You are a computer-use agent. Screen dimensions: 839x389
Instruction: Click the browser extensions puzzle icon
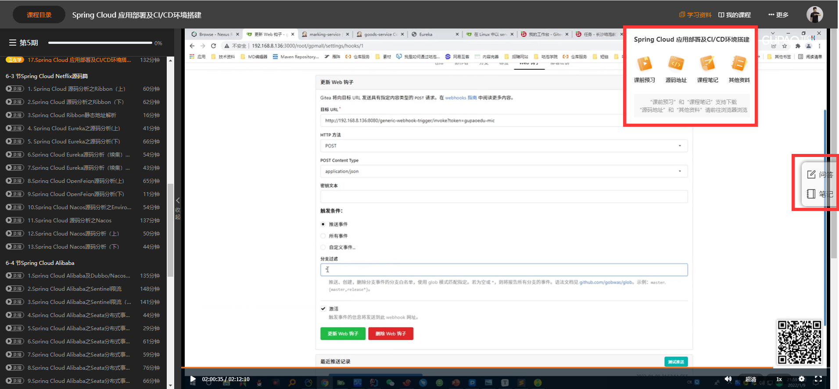[x=798, y=46]
